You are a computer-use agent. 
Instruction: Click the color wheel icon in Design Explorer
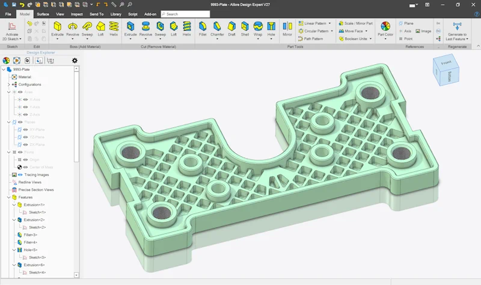click(6, 61)
